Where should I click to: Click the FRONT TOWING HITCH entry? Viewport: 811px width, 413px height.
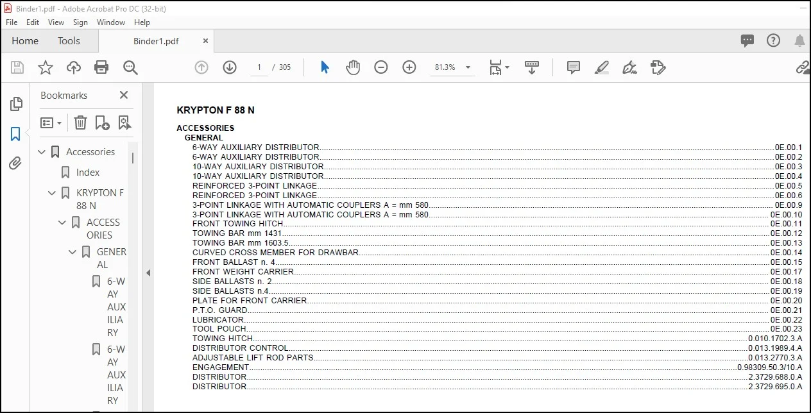pyautogui.click(x=497, y=224)
